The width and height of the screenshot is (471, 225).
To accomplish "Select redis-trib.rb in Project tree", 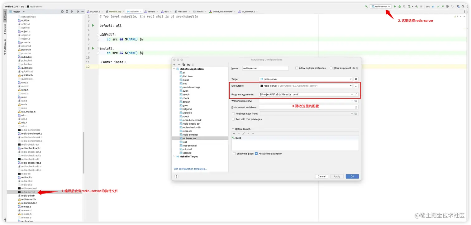I will click(28, 196).
